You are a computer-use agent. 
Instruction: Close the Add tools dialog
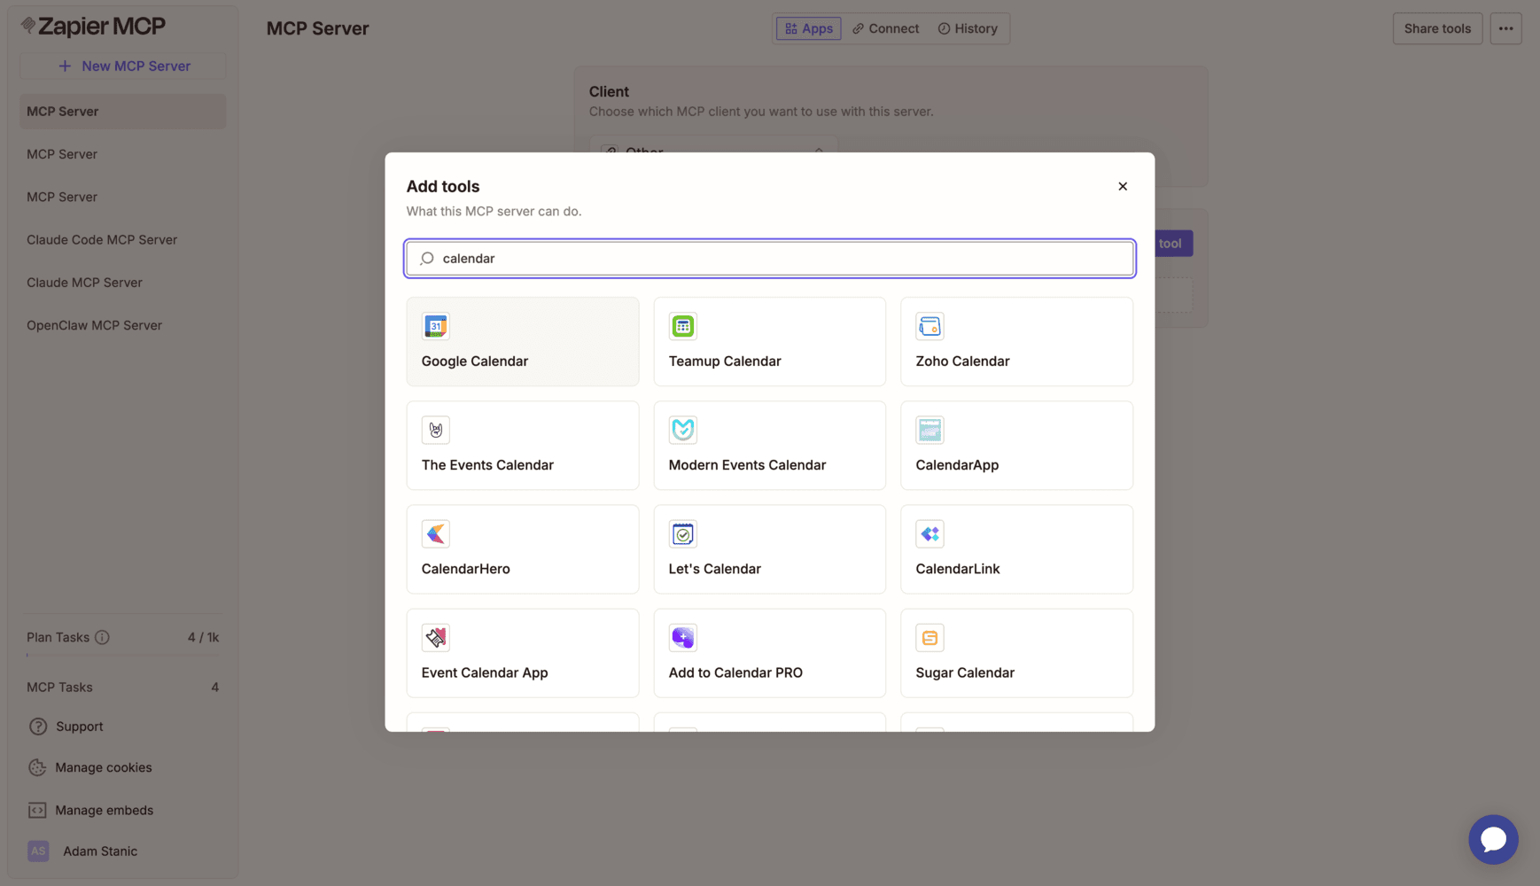[x=1123, y=186]
